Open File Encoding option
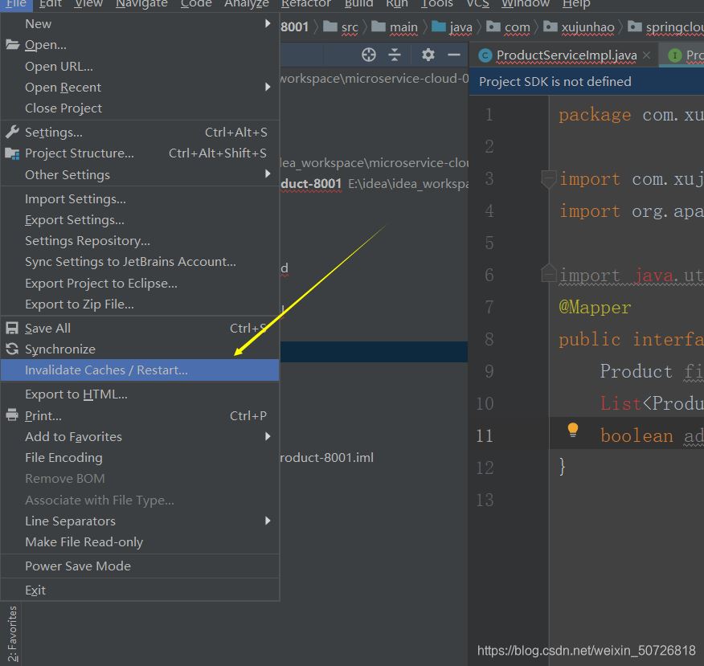This screenshot has height=666, width=704. (x=140, y=457)
